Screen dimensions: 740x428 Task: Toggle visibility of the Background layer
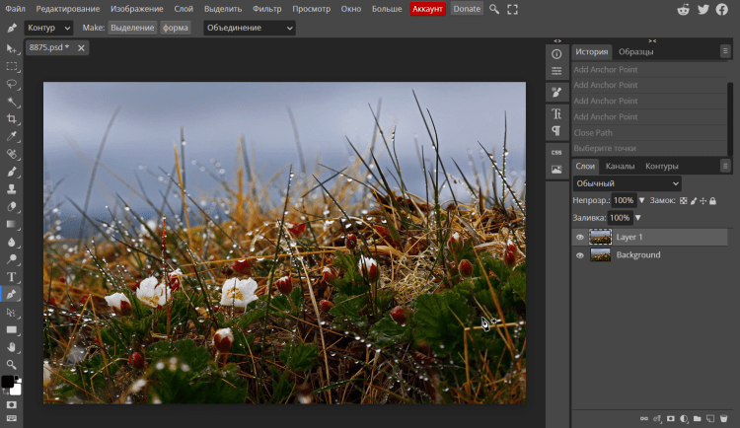click(x=580, y=255)
